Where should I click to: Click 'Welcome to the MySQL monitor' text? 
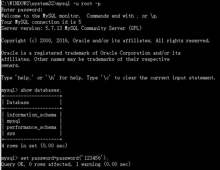click(42, 16)
